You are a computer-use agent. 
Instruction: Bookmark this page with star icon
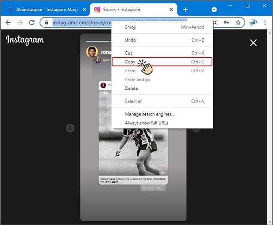pyautogui.click(x=238, y=22)
